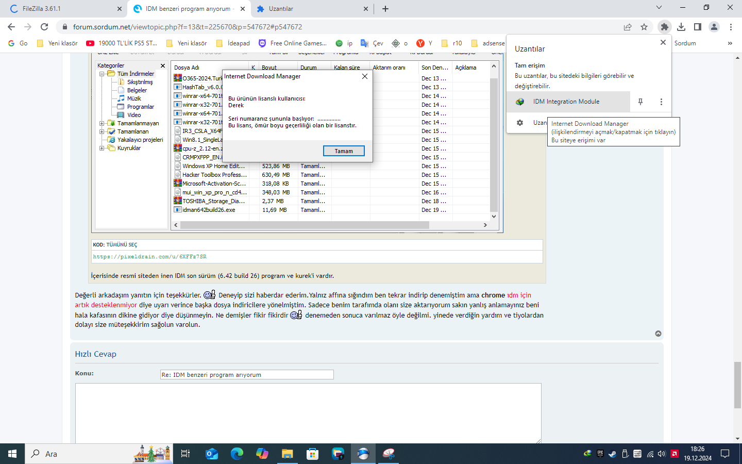Open the Çev translate bookmark
The width and height of the screenshot is (742, 464).
tap(372, 43)
